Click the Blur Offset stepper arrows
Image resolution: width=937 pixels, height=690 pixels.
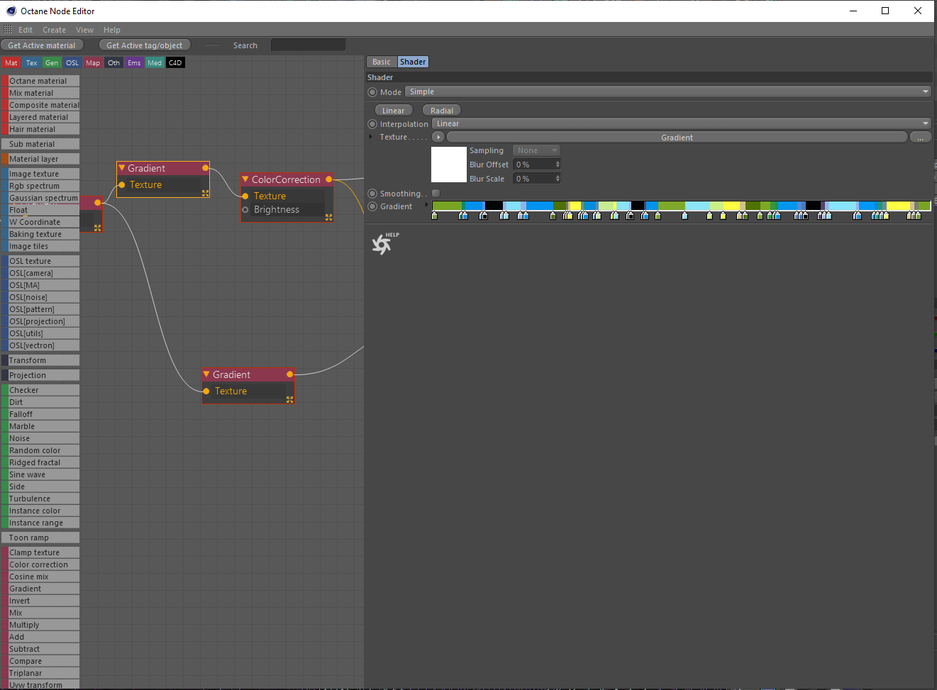558,165
